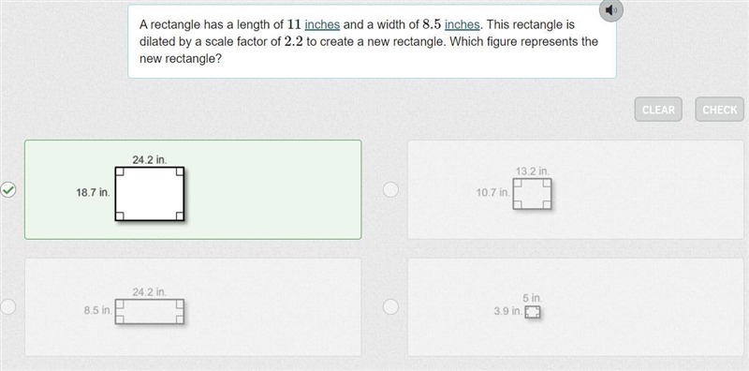Open the first 'inches' glossary link after 11
Image resolution: width=749 pixels, height=371 pixels.
pos(322,24)
